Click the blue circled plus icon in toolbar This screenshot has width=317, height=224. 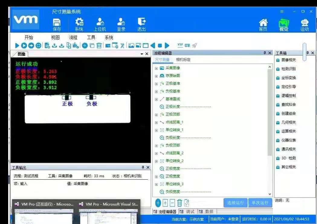pos(85,46)
